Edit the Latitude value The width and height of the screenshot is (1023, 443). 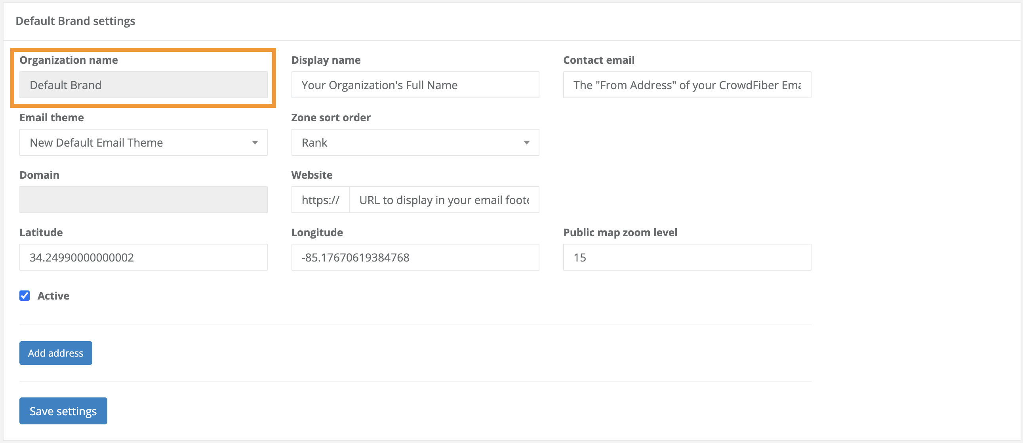click(x=143, y=257)
